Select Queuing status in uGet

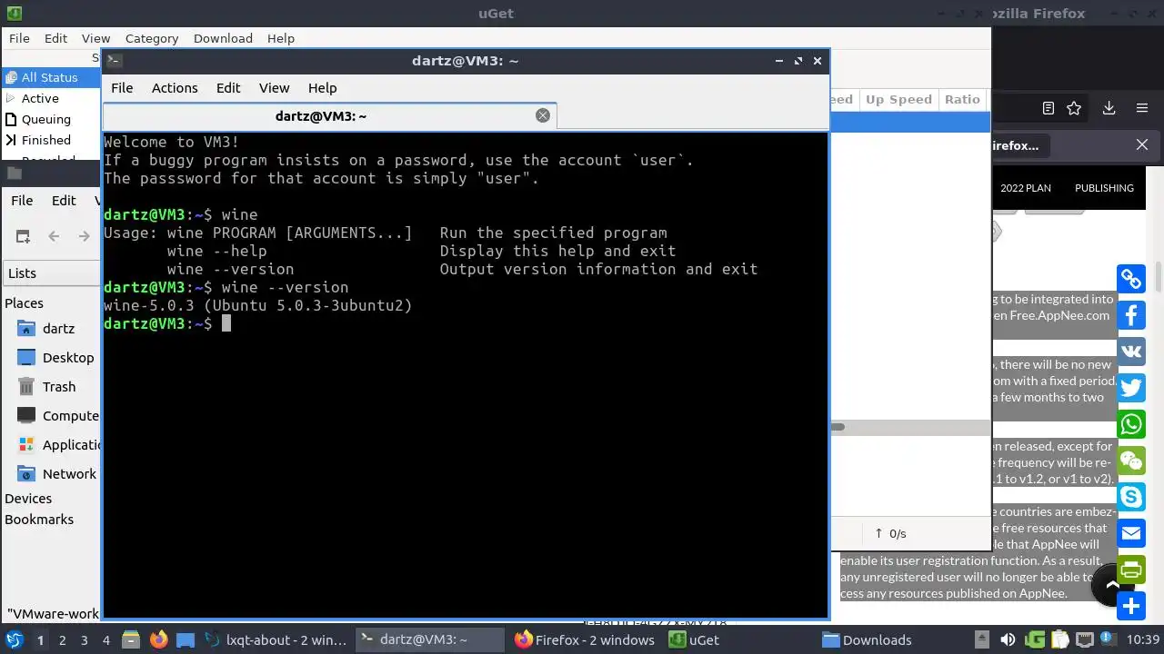coord(45,119)
